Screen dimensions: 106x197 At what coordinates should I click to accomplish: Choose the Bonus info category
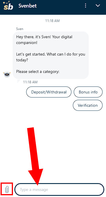point(88,92)
